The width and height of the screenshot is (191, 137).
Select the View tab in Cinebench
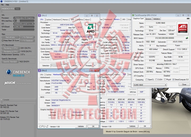click(x=18, y=9)
